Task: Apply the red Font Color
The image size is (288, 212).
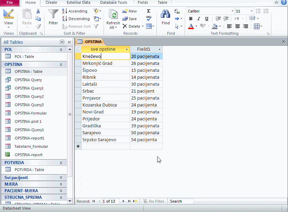Action: click(x=191, y=26)
